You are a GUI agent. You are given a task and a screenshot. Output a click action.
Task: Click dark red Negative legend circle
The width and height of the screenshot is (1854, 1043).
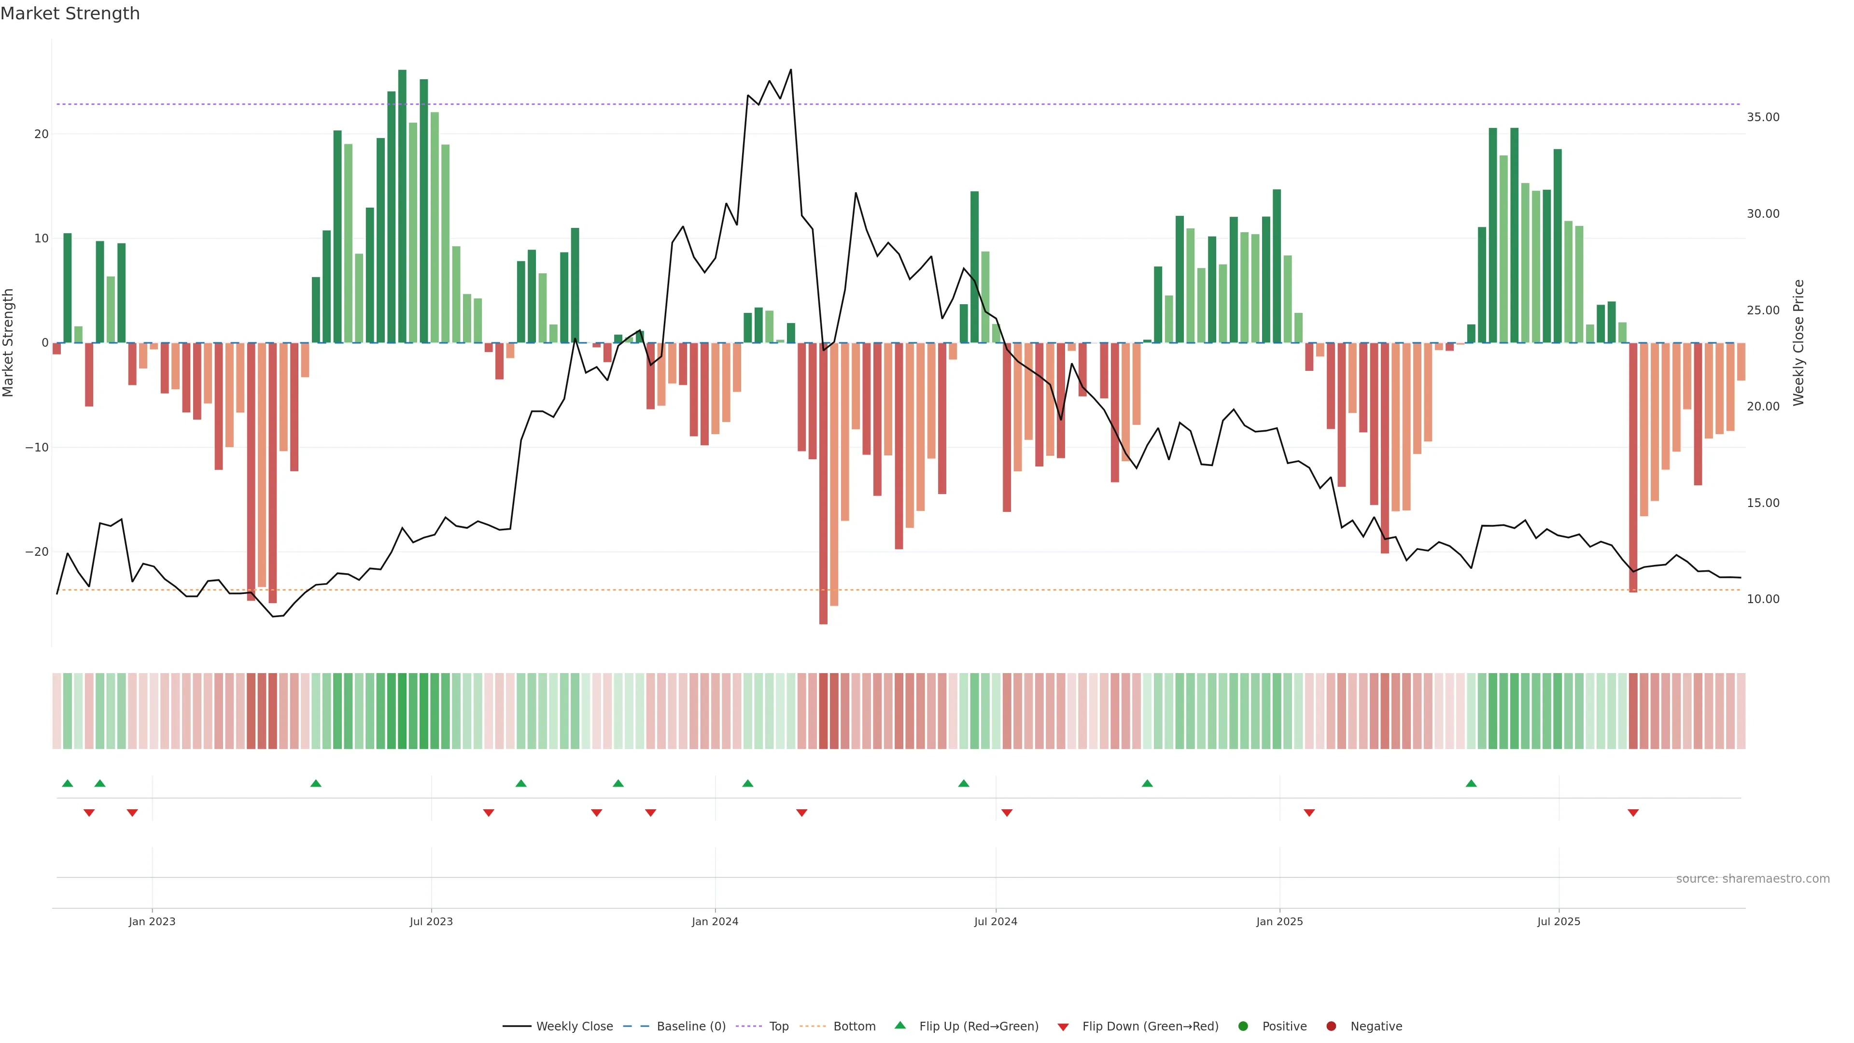click(1331, 1027)
